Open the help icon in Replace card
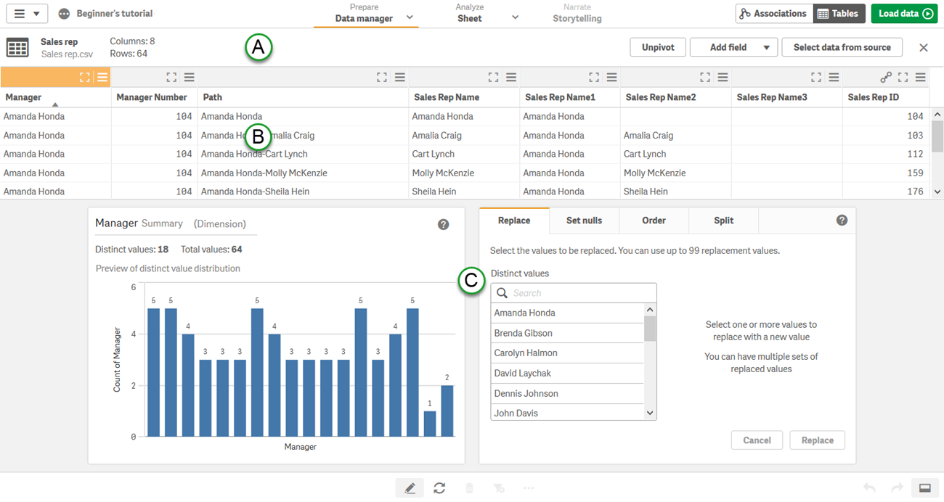The image size is (944, 502). (x=842, y=221)
